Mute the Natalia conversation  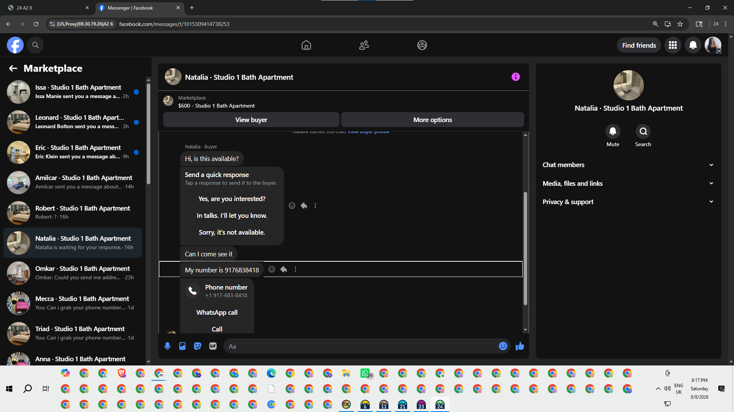613,131
